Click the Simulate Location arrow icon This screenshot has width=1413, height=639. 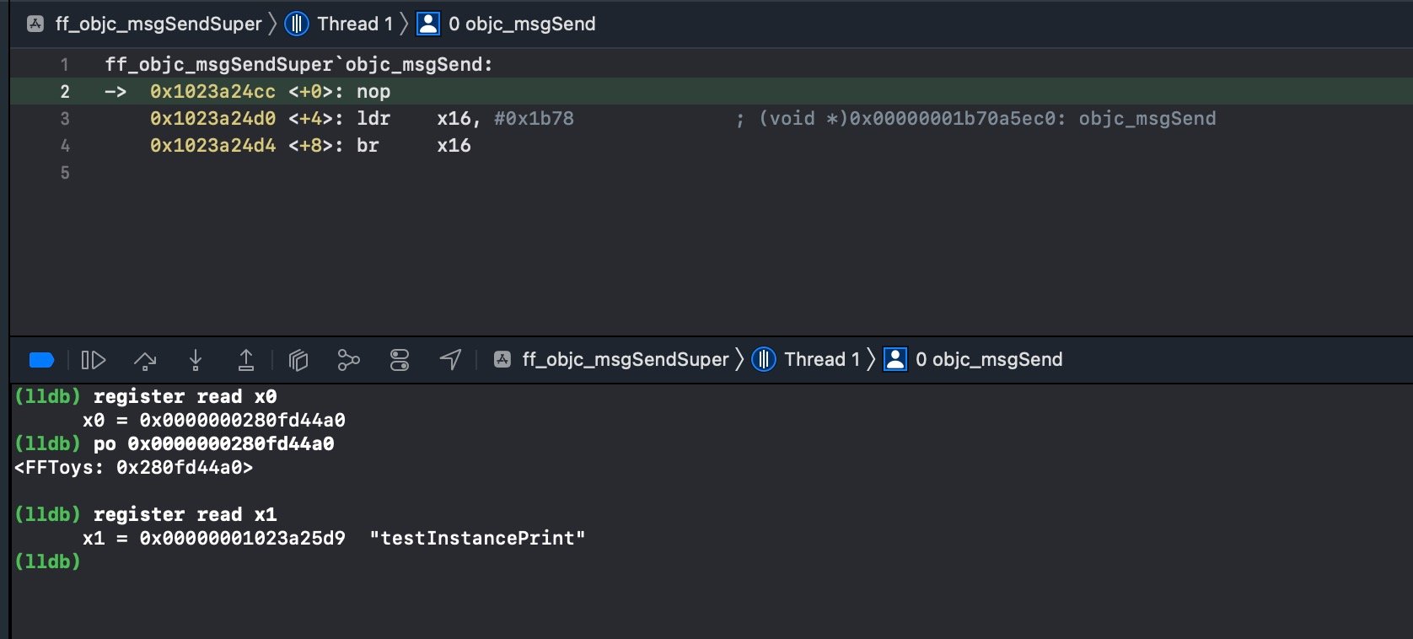coord(450,360)
